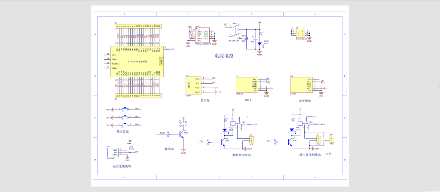The width and height of the screenshot is (440, 192).
Task: Click the HC-05 Bluetooth module block
Action: click(x=301, y=85)
